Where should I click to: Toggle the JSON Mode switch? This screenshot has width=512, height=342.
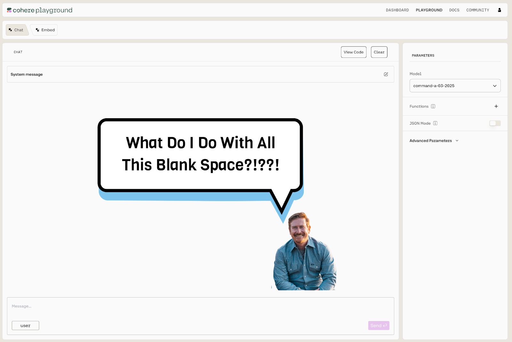click(x=495, y=123)
